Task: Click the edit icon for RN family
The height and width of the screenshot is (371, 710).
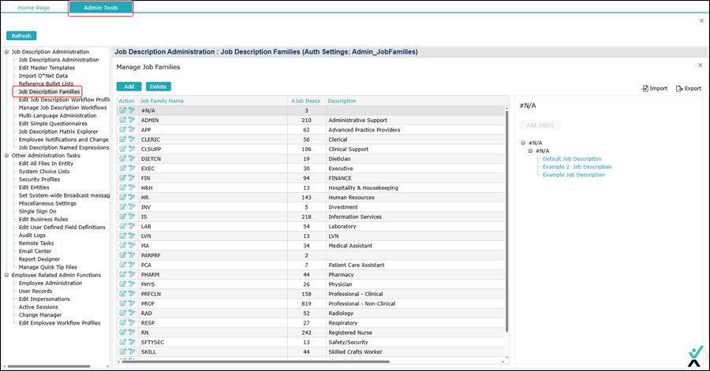Action: coord(123,332)
